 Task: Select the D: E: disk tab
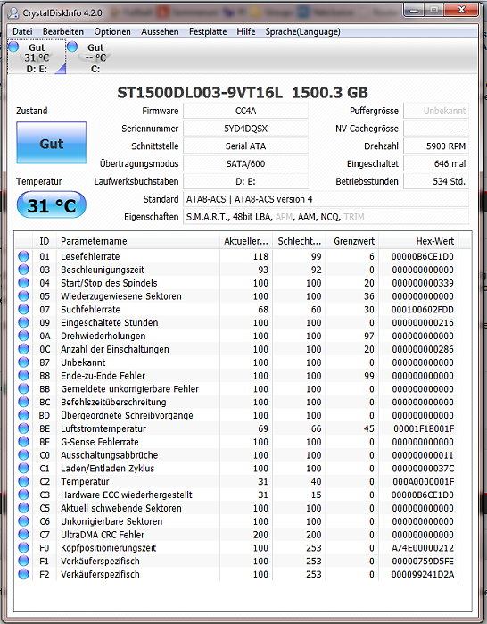coord(37,58)
